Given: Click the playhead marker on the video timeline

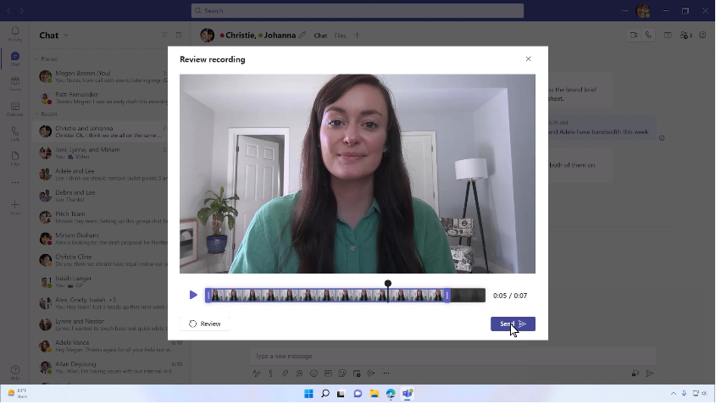Looking at the screenshot, I should [388, 285].
